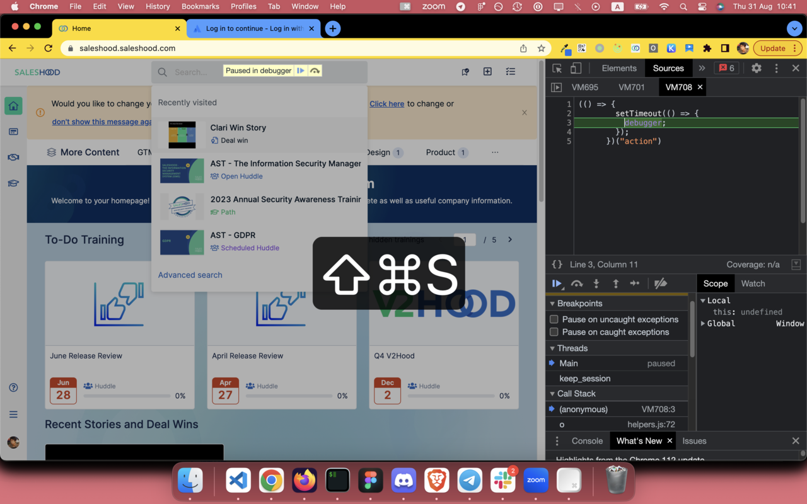The image size is (807, 504).
Task: Open Advanced search link
Action: tap(190, 275)
